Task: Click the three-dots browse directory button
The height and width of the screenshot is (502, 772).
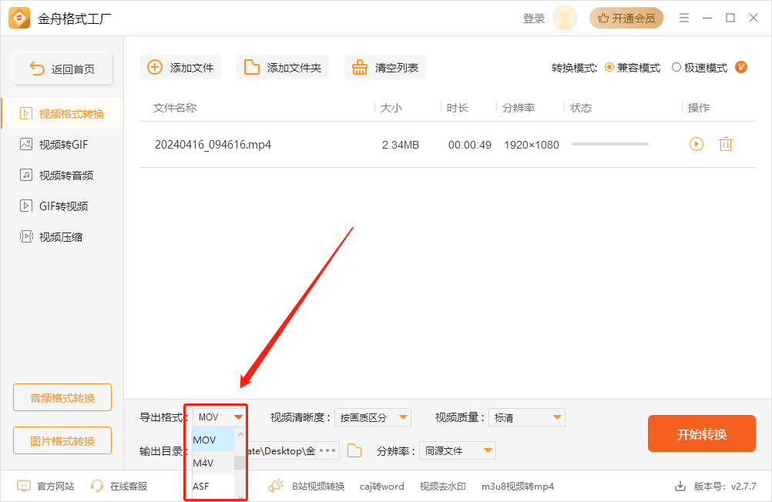Action: (327, 450)
